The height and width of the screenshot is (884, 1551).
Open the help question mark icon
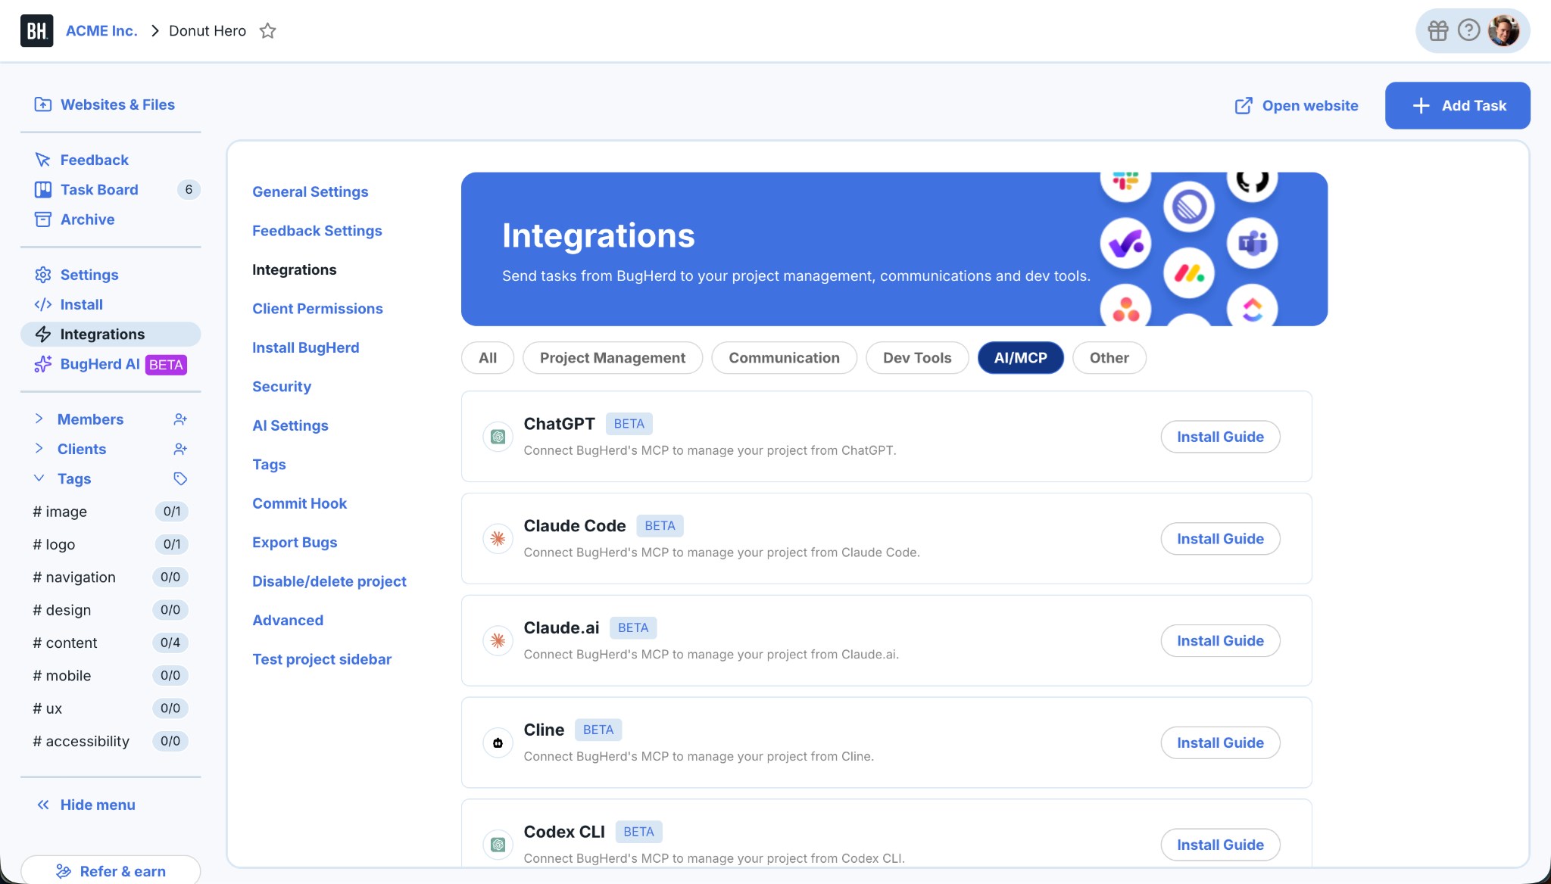1468,30
